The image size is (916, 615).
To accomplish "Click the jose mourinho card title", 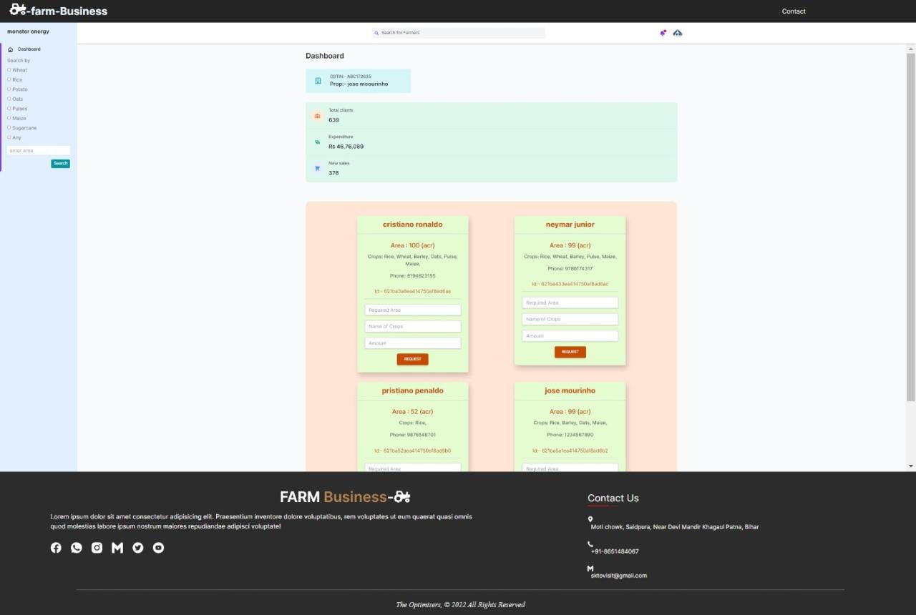I will [570, 391].
